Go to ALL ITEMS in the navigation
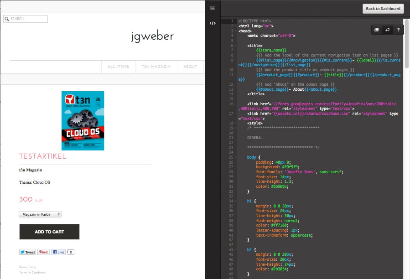410x279 pixels. [x=119, y=67]
